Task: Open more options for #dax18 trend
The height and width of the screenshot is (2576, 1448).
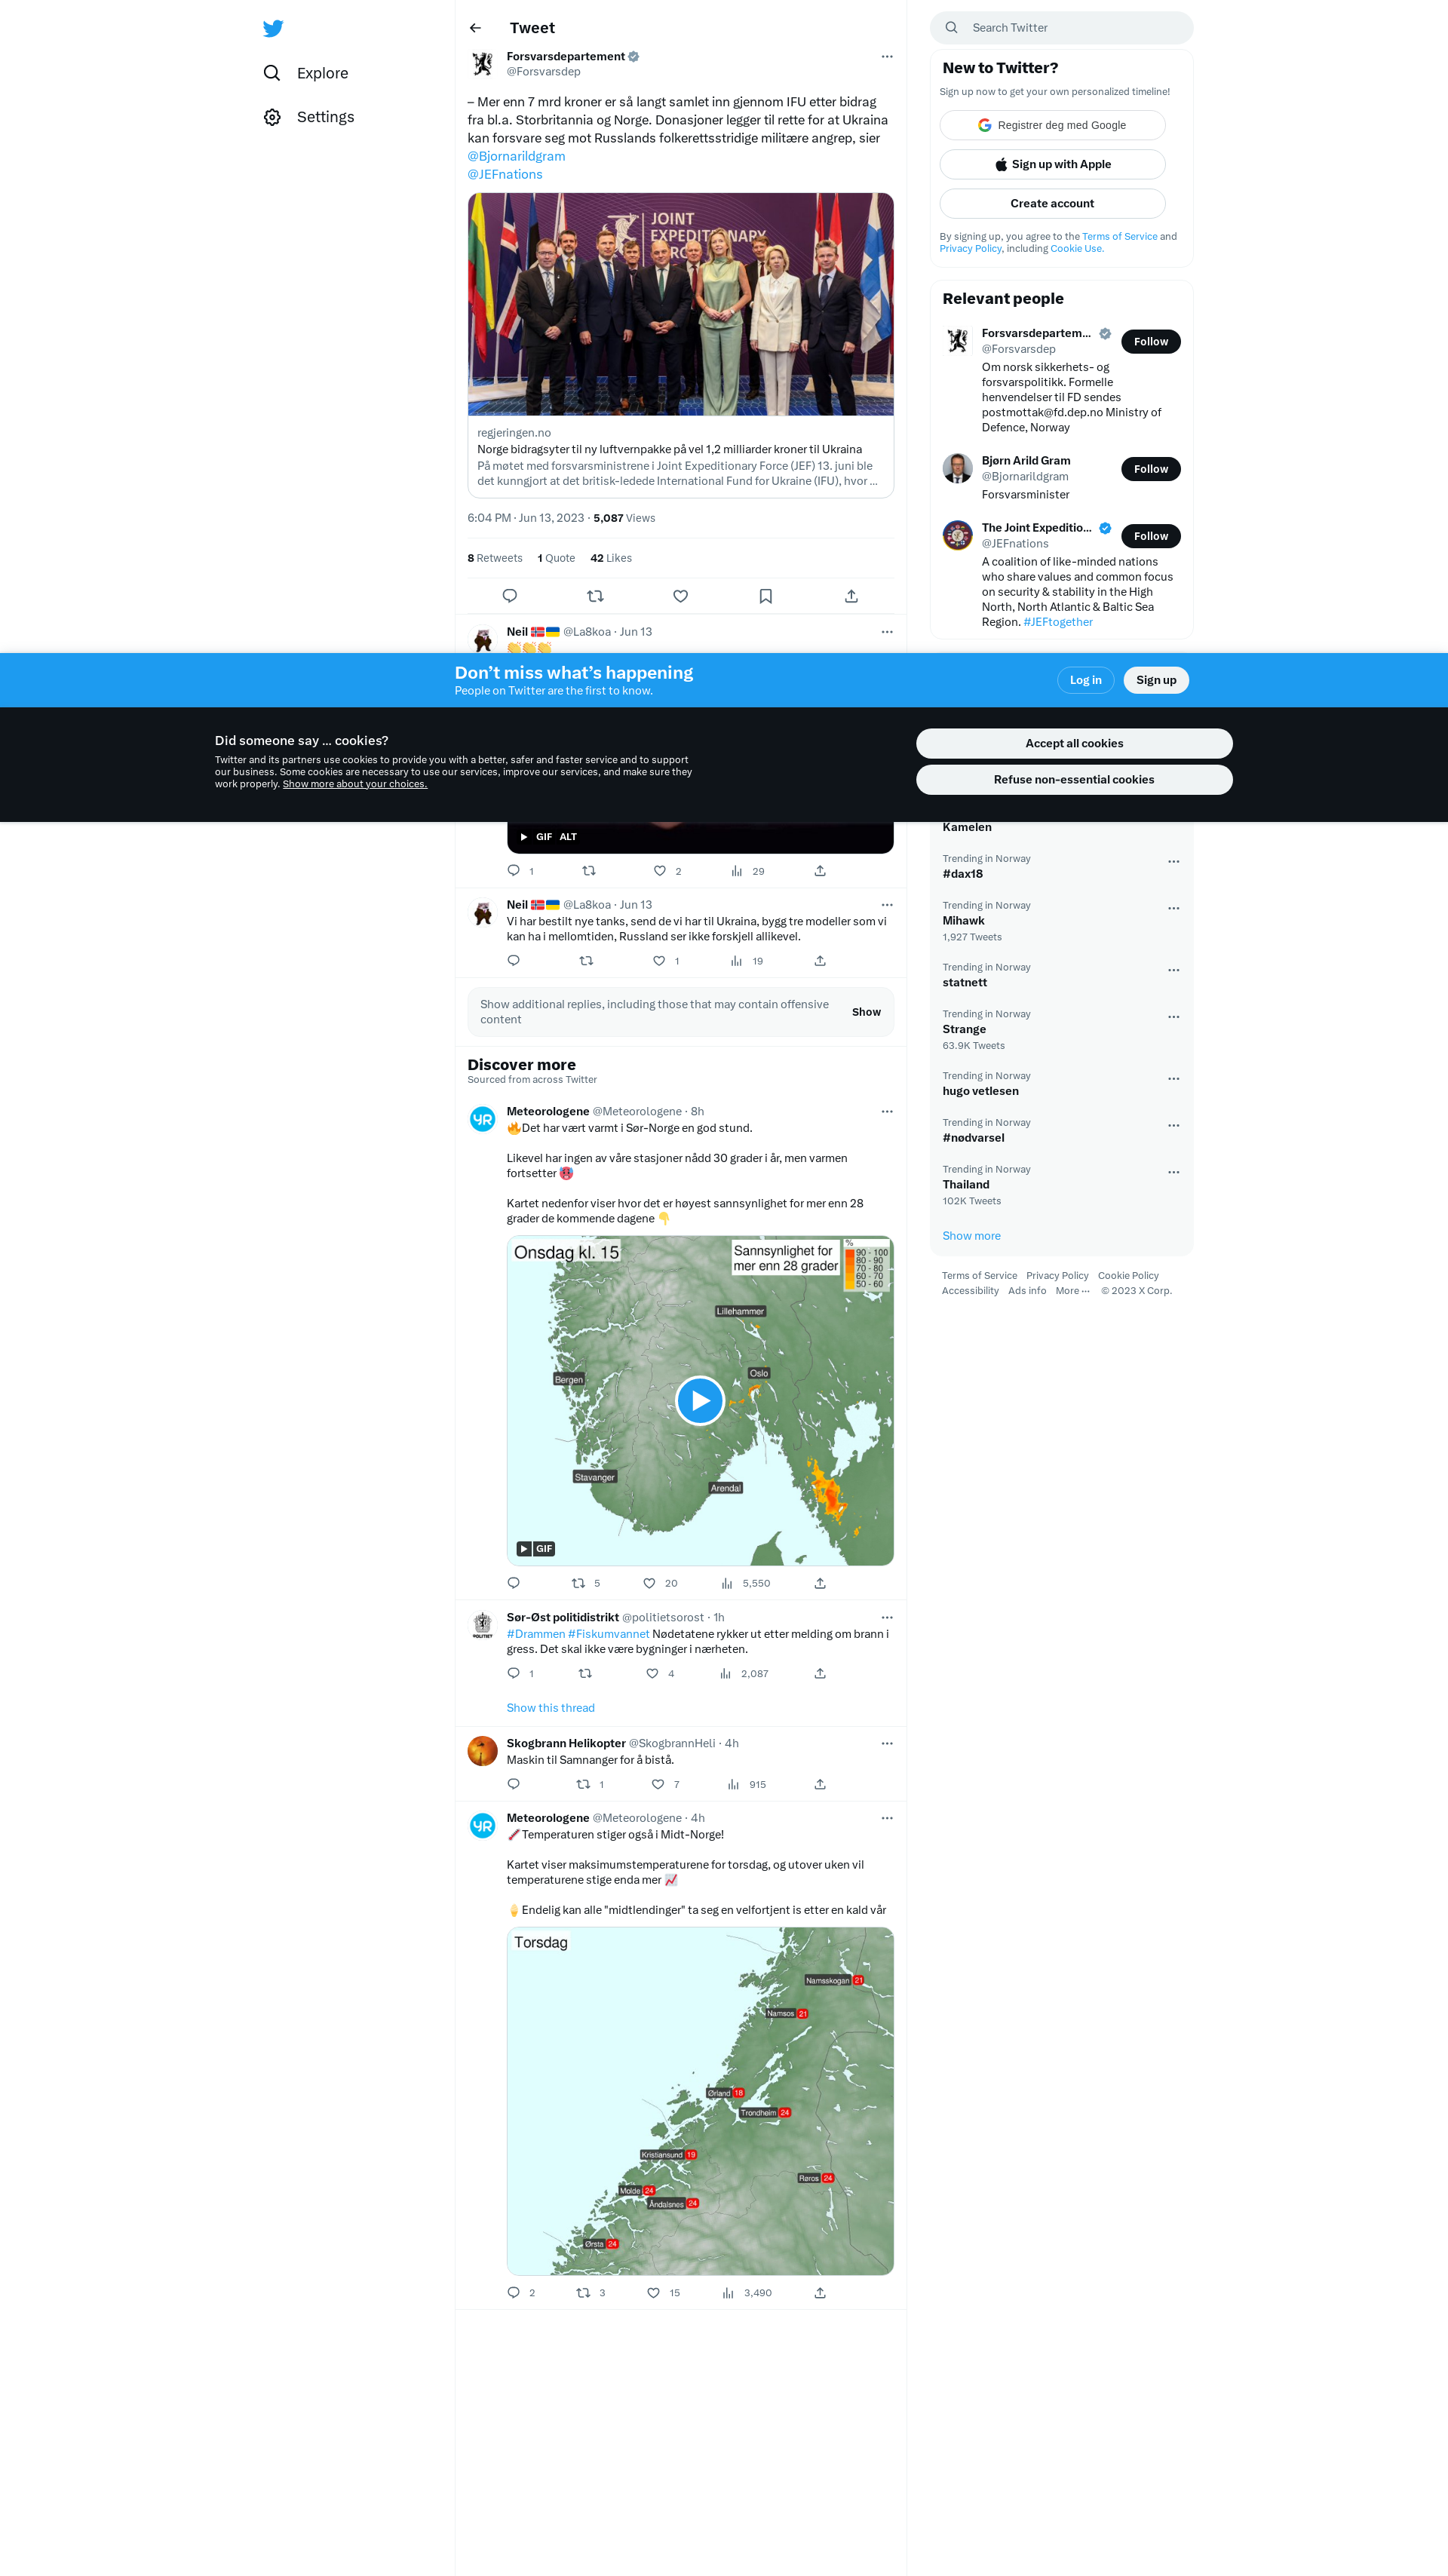Action: [x=1174, y=861]
